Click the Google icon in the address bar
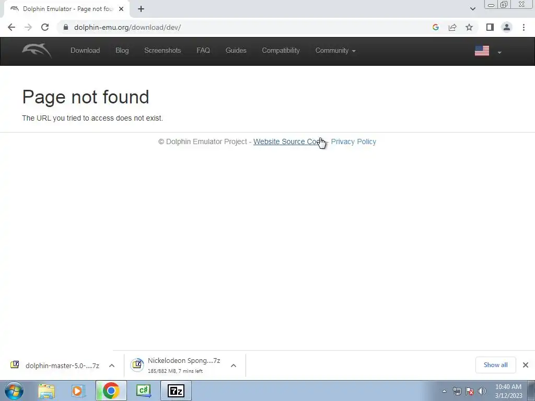This screenshot has width=535, height=401. [435, 27]
